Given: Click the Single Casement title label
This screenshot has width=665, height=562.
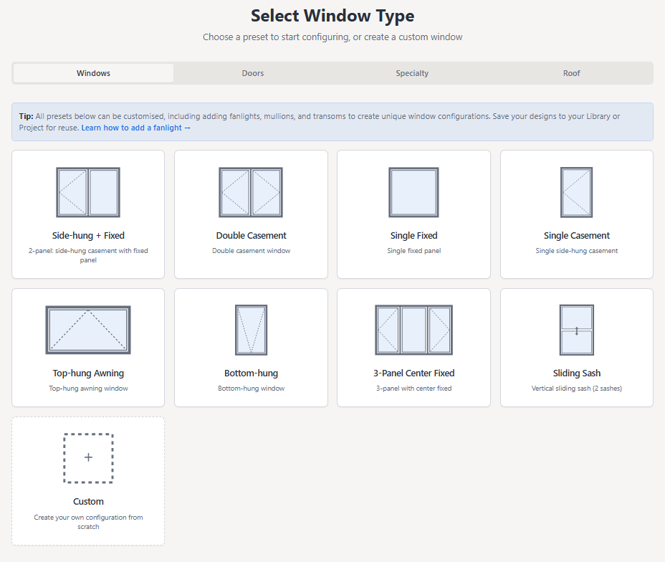Looking at the screenshot, I should 576,235.
